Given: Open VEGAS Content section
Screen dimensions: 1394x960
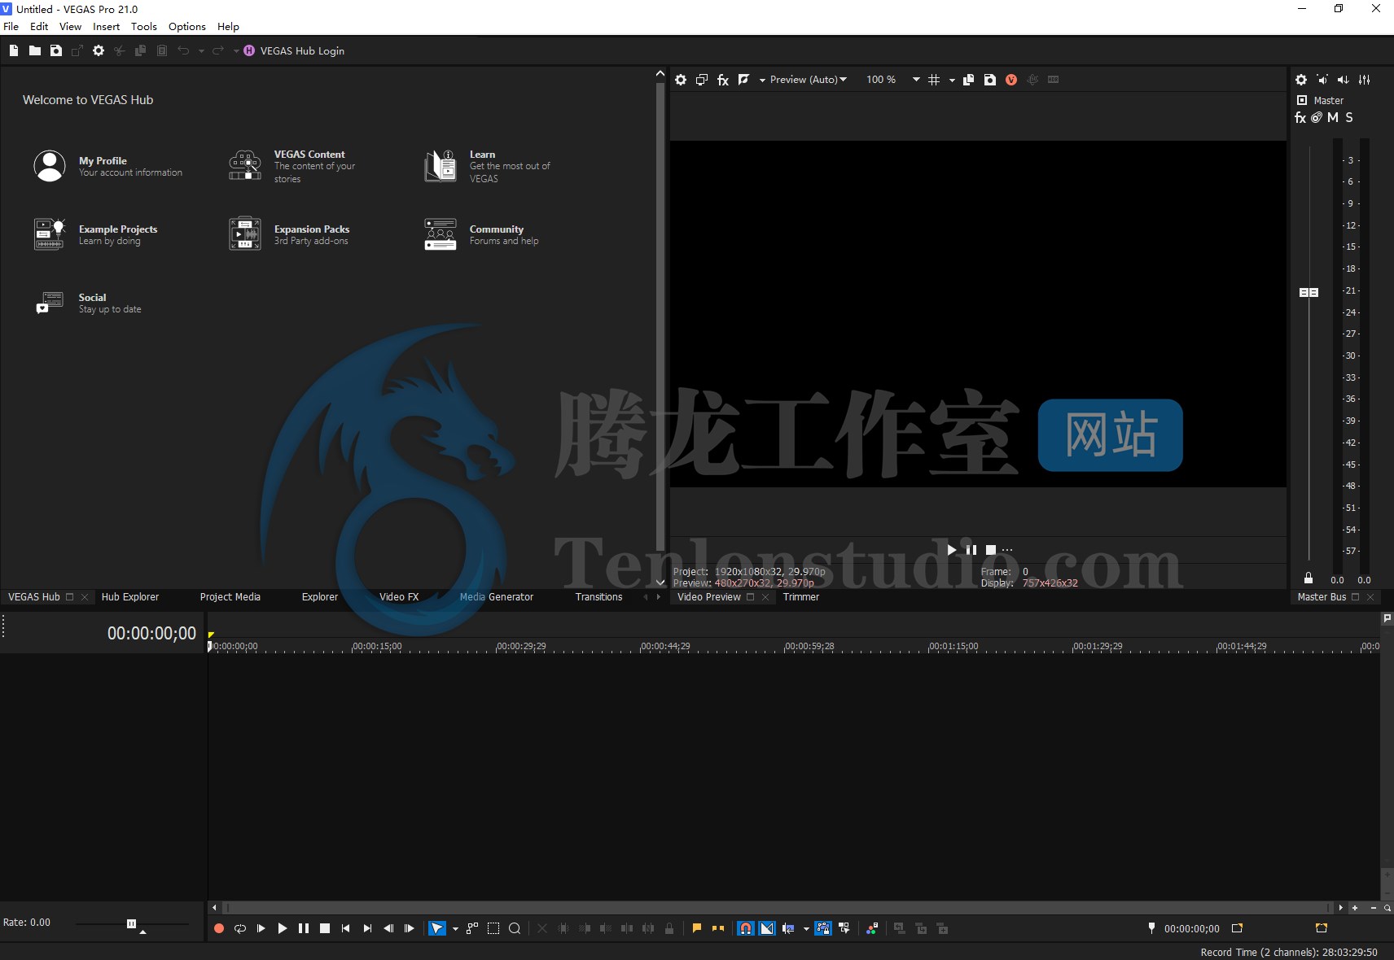Looking at the screenshot, I should click(x=293, y=166).
